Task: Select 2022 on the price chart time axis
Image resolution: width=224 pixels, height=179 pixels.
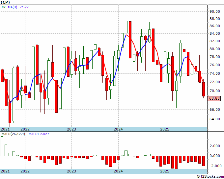Action: click(x=25, y=129)
